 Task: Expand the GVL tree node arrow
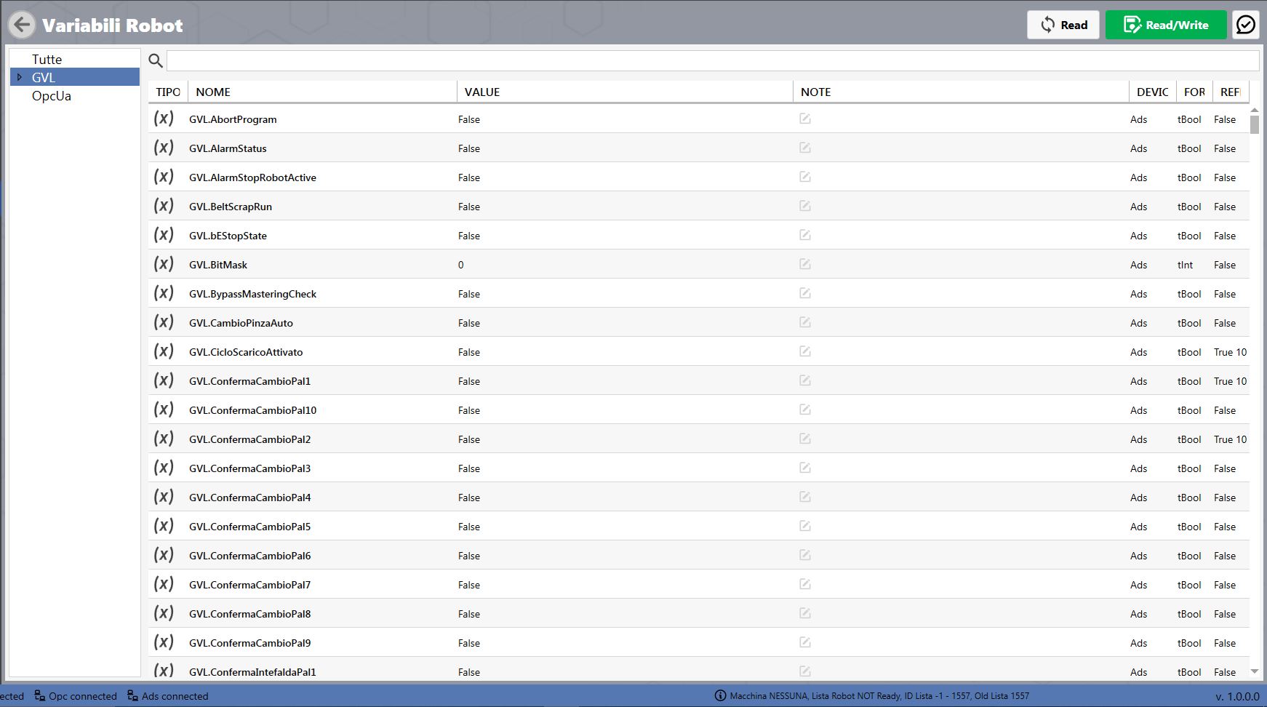point(20,77)
